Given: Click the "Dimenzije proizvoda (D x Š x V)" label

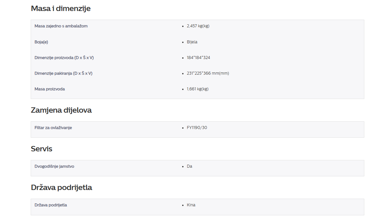Looking at the screenshot, I should 64,58.
